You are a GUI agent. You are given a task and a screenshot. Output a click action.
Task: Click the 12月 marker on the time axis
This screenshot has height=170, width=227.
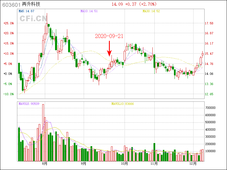[193, 164]
